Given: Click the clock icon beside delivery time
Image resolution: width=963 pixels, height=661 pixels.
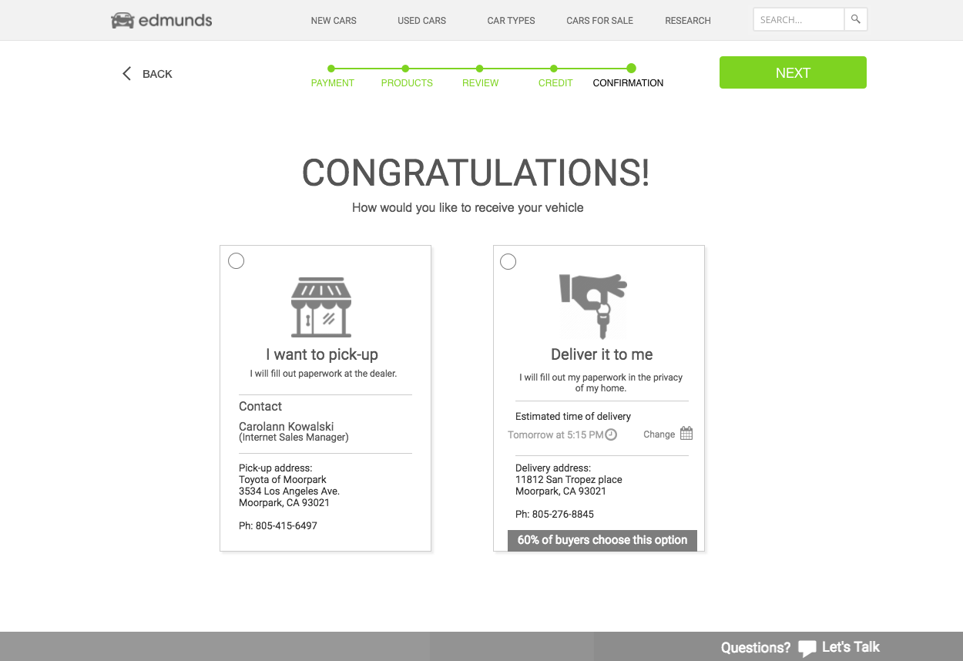Looking at the screenshot, I should 611,435.
